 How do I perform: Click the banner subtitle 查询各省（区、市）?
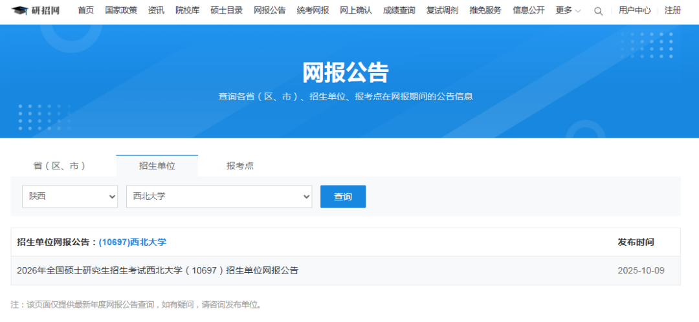[346, 96]
